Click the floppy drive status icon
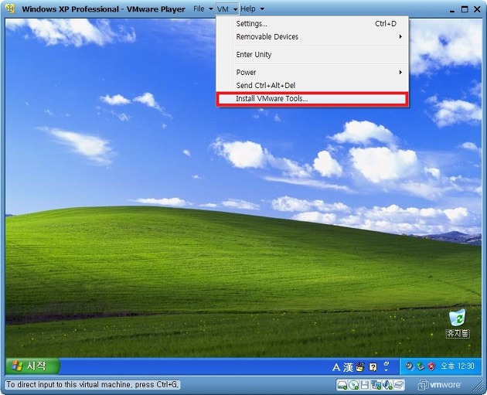The width and height of the screenshot is (487, 395). click(365, 385)
